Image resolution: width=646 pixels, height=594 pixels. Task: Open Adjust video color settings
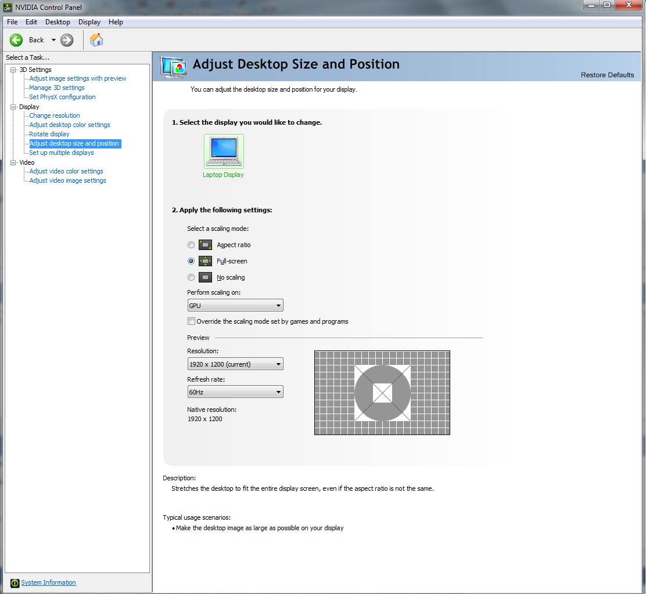66,171
